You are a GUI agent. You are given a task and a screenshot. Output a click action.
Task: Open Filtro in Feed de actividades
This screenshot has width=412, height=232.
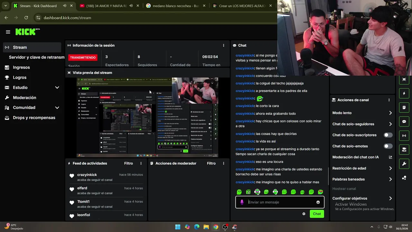pos(128,163)
